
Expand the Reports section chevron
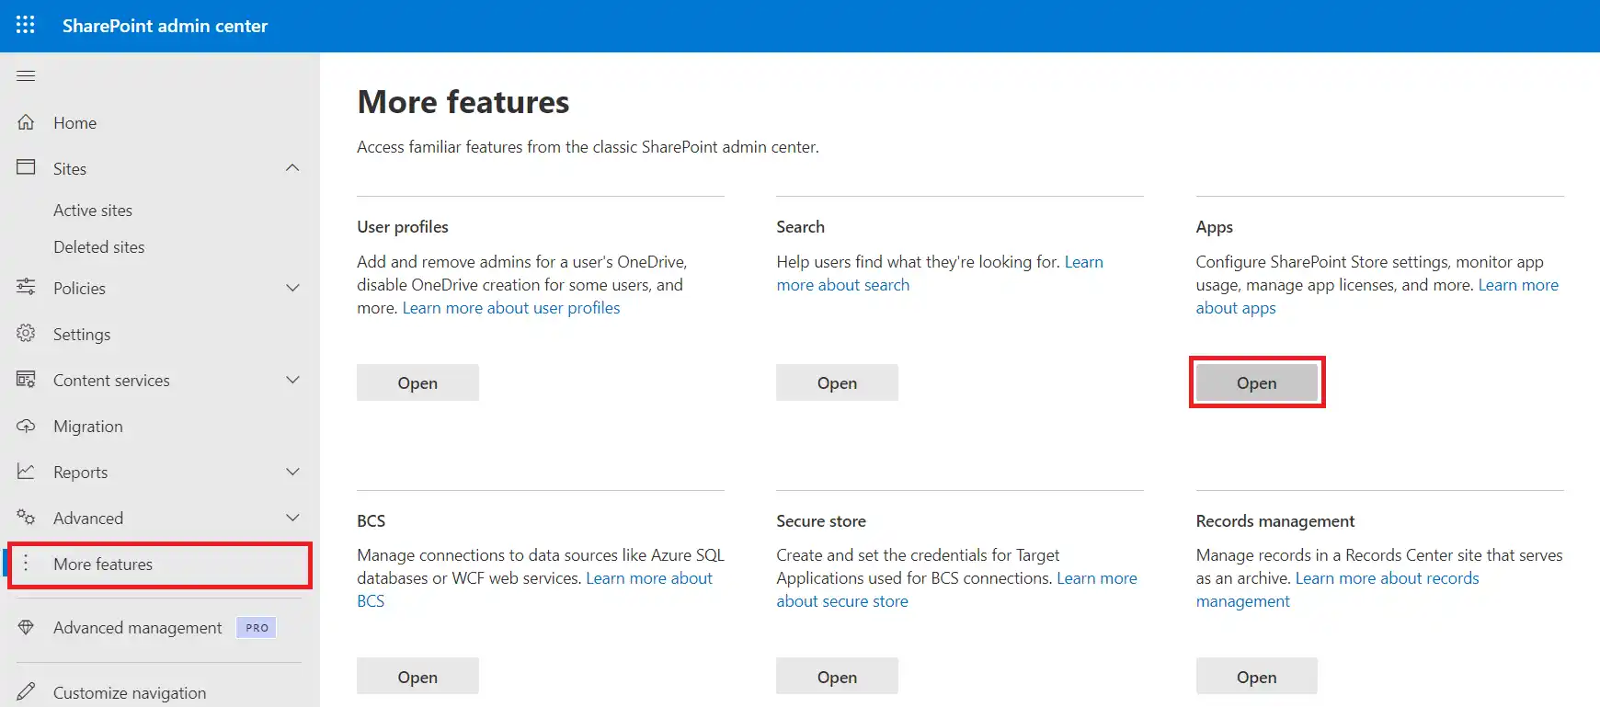[x=292, y=472]
